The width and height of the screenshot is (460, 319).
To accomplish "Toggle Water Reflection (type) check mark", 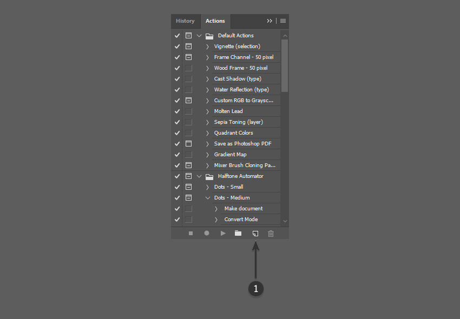I will [177, 90].
